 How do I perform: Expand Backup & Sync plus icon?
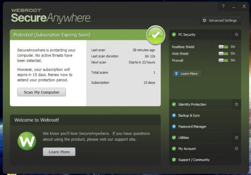(174, 116)
